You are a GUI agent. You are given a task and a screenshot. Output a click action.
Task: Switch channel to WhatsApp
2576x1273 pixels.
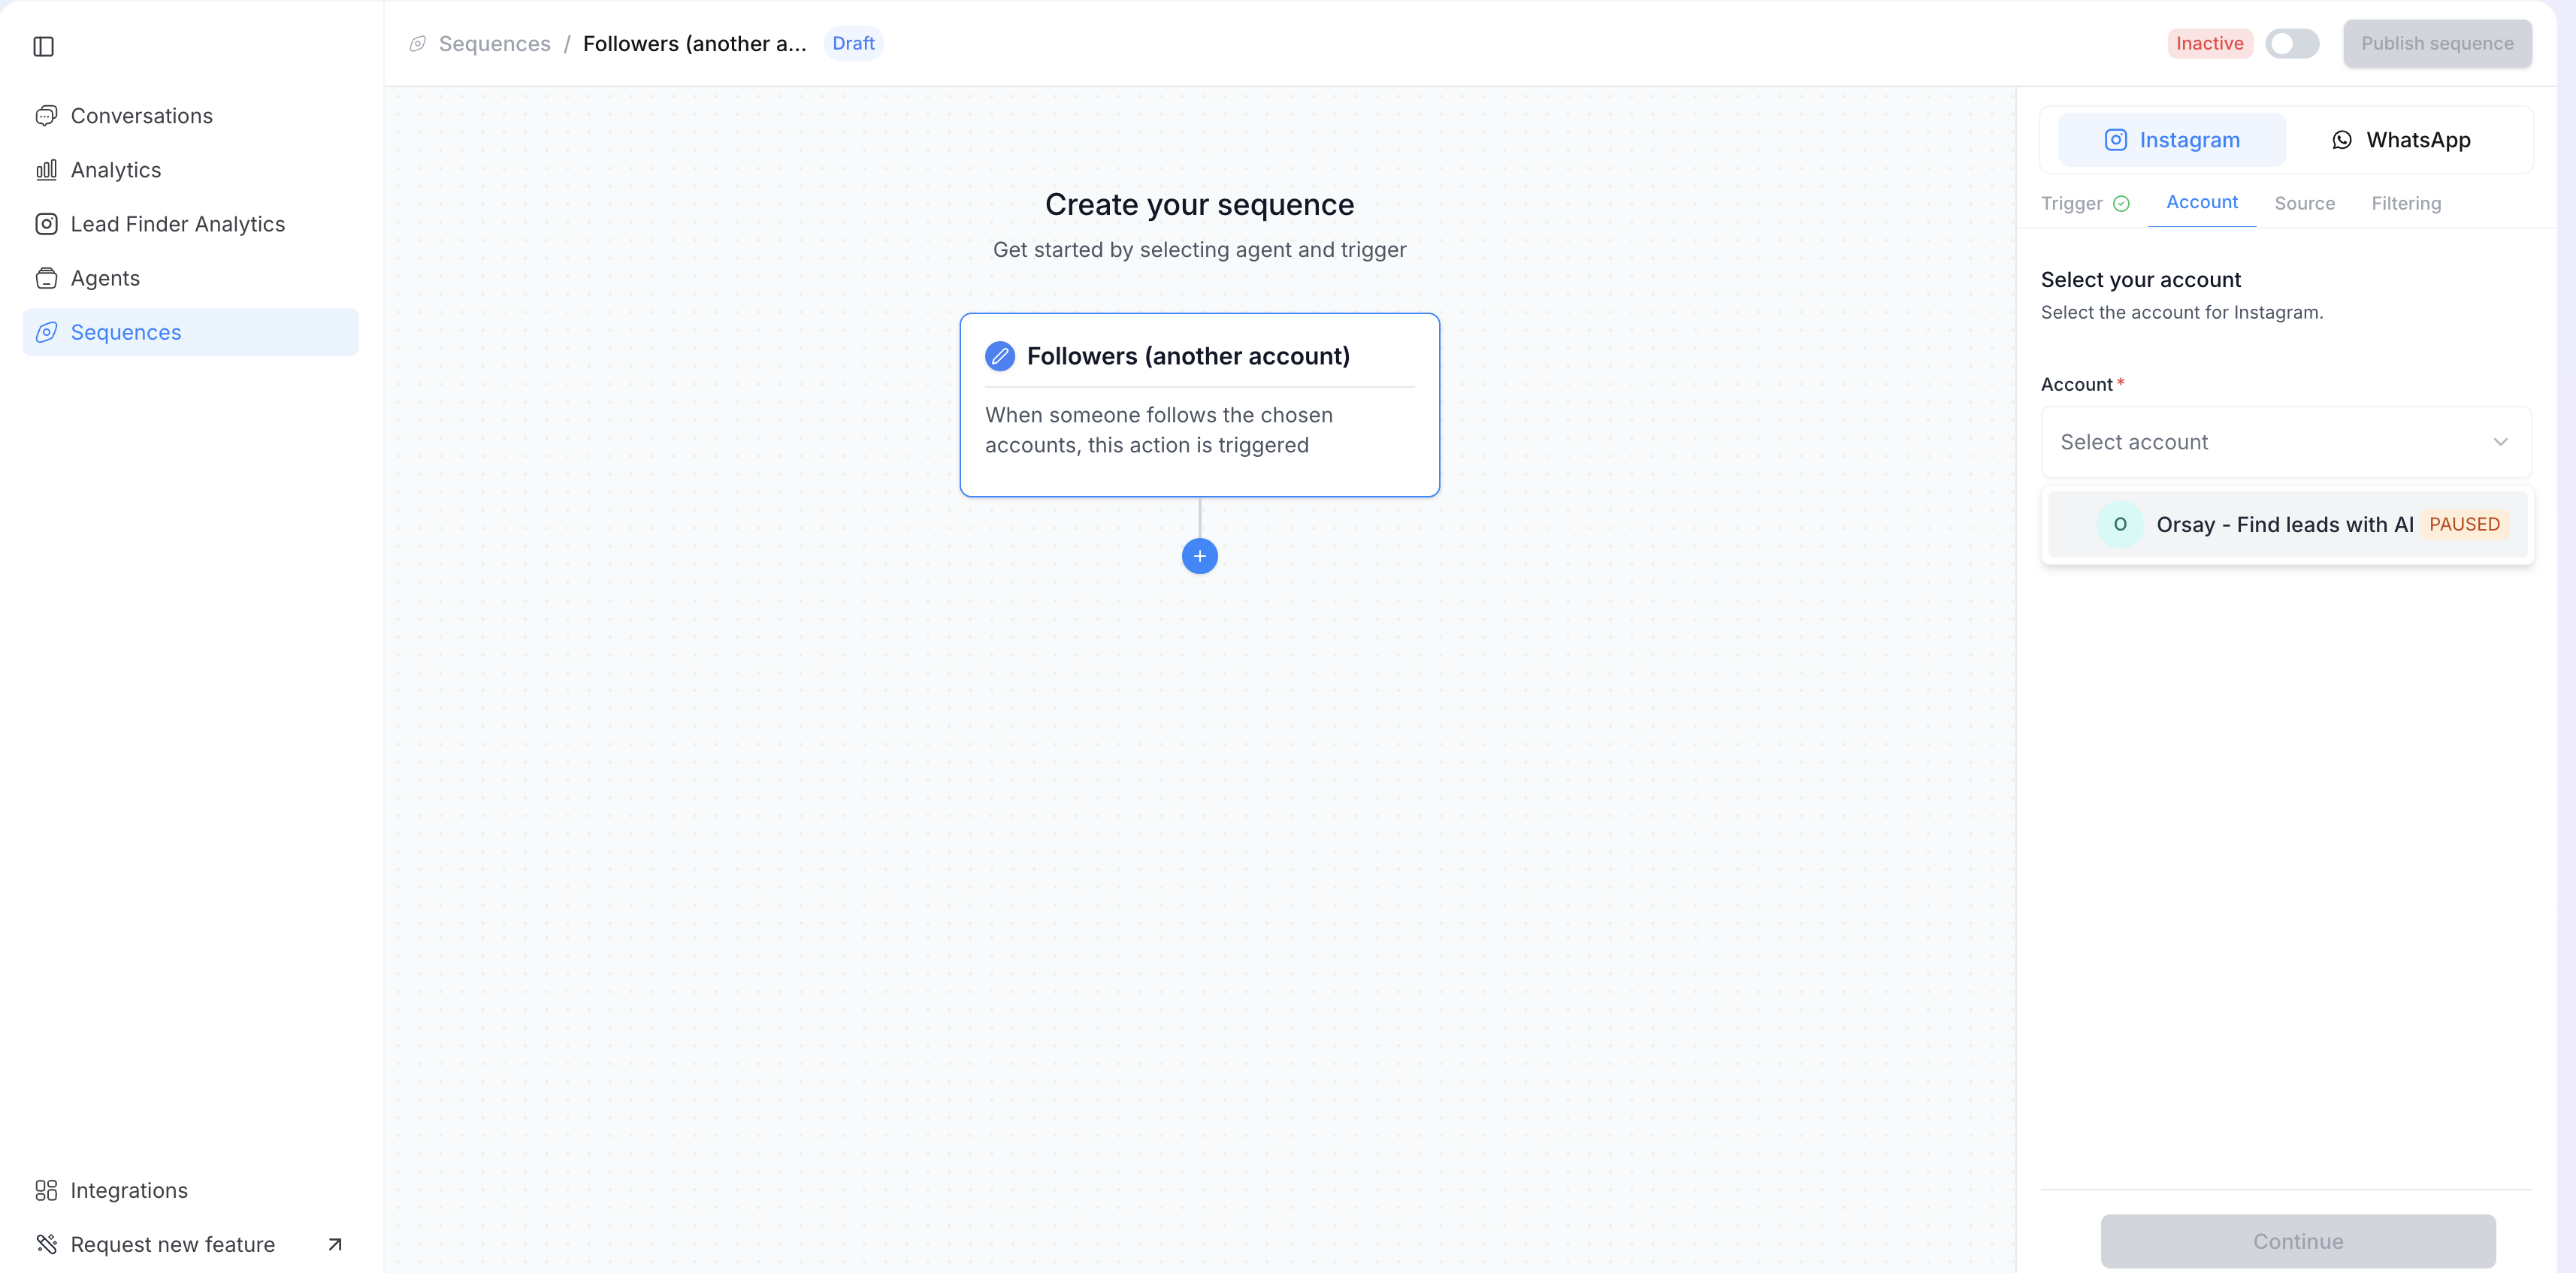[x=2401, y=140]
